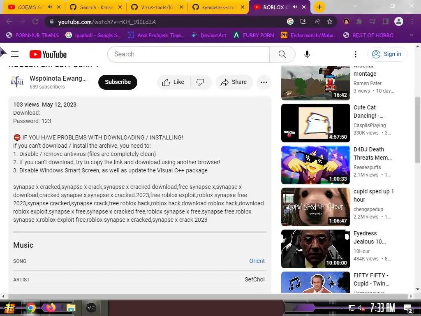Screen dimensions: 421x316
Task: Click the muted volume tray icon
Action: coord(361,308)
